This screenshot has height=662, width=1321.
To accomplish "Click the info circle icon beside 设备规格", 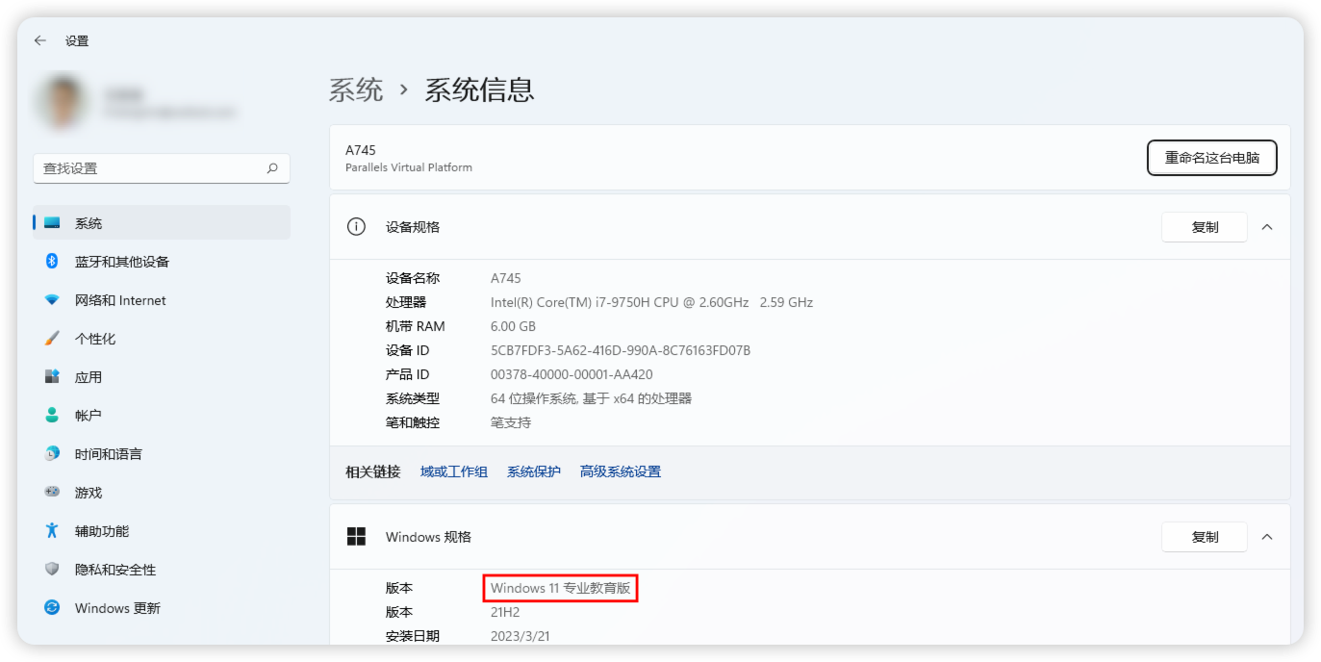I will tap(356, 227).
